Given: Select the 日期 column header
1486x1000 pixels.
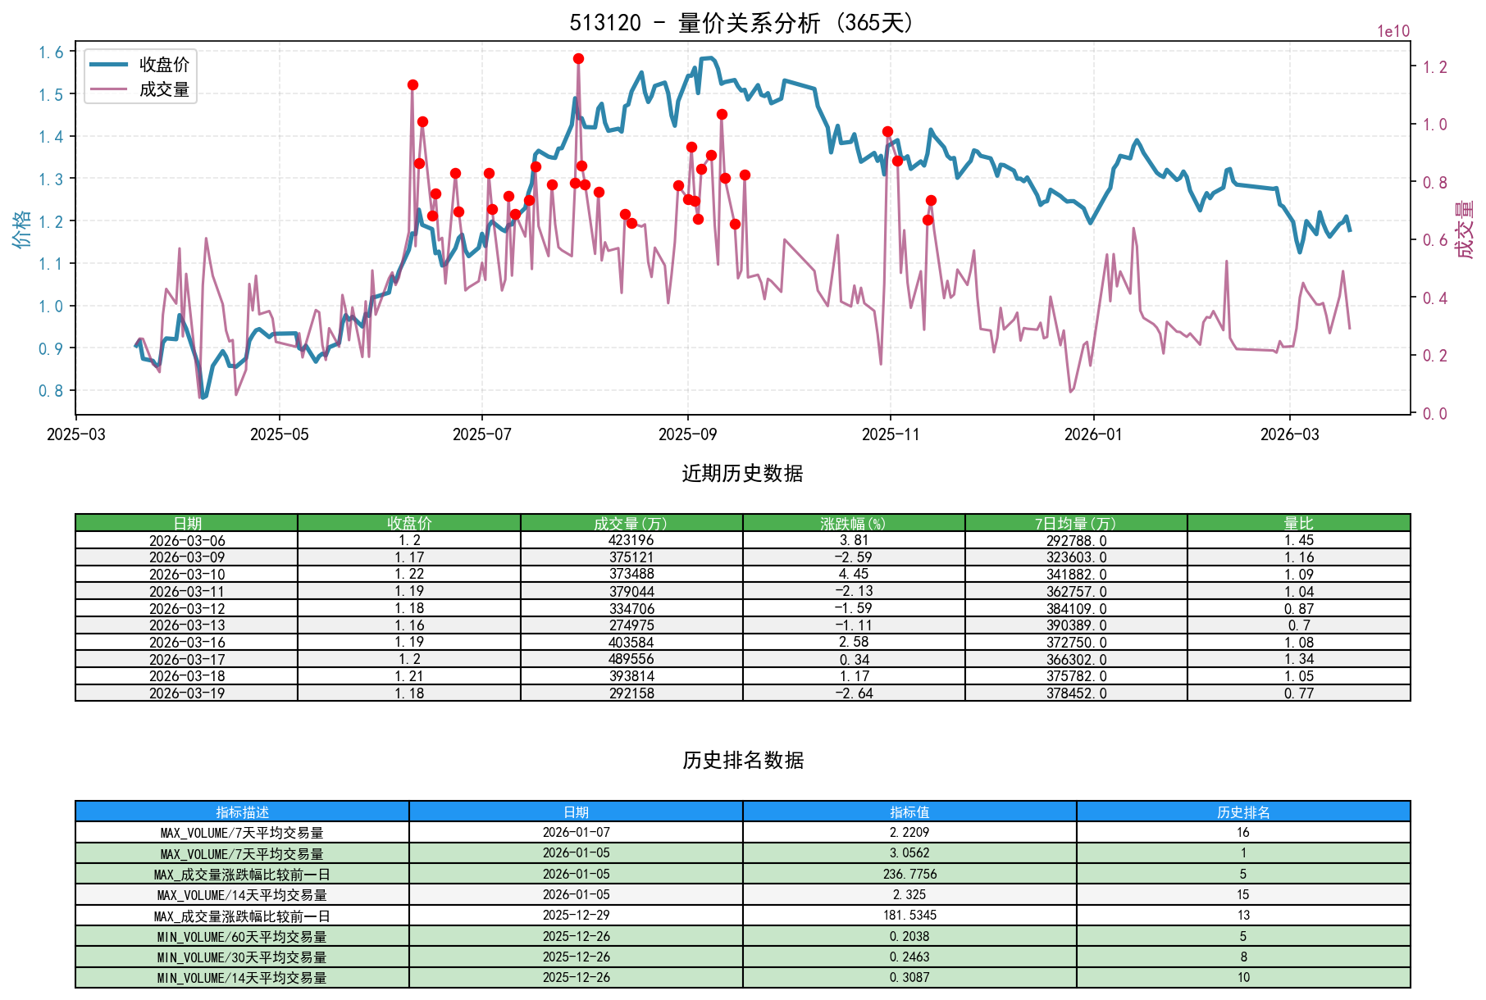Looking at the screenshot, I should pyautogui.click(x=187, y=521).
